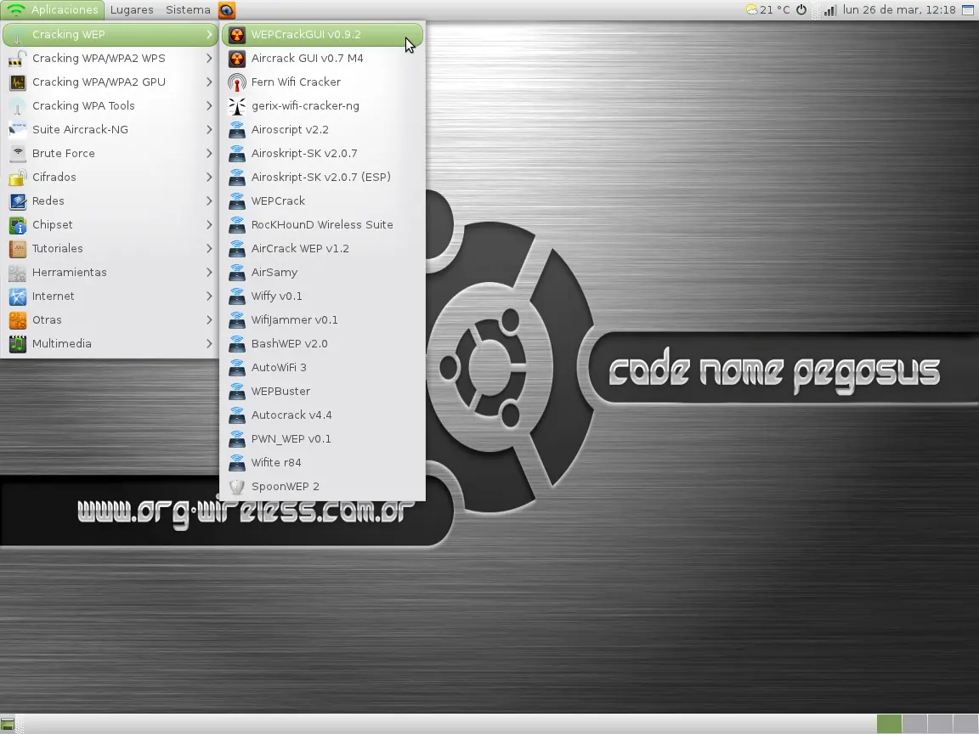Click the Cracking WPA/WPA2 WPS padlock icon

pyautogui.click(x=18, y=59)
